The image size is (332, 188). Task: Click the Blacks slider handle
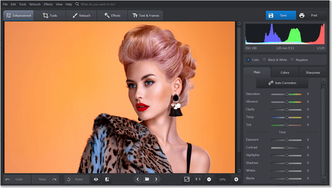286,179
